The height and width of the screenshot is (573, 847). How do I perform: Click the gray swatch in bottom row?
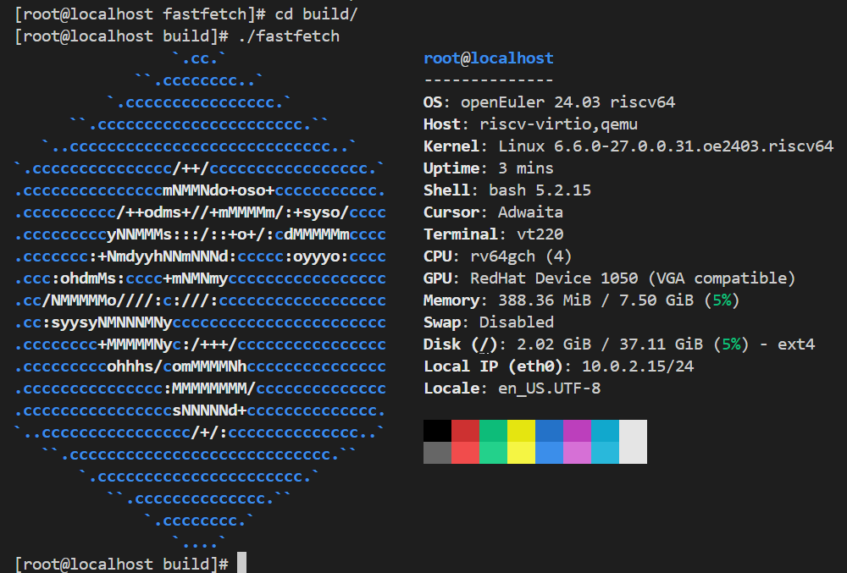(x=437, y=453)
